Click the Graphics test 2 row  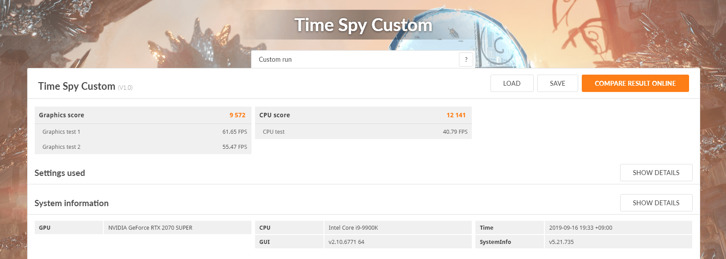click(x=143, y=147)
